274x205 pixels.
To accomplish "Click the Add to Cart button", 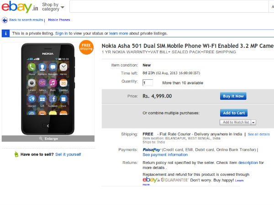I will (234, 113).
